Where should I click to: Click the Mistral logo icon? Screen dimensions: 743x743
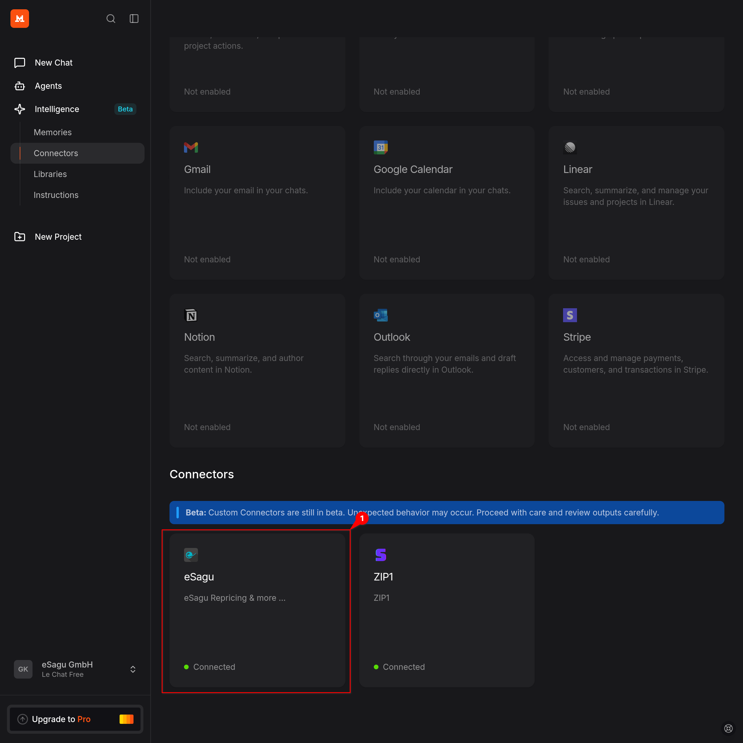tap(20, 19)
